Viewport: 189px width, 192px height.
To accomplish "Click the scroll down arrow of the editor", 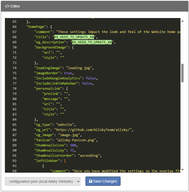I will 182,170.
